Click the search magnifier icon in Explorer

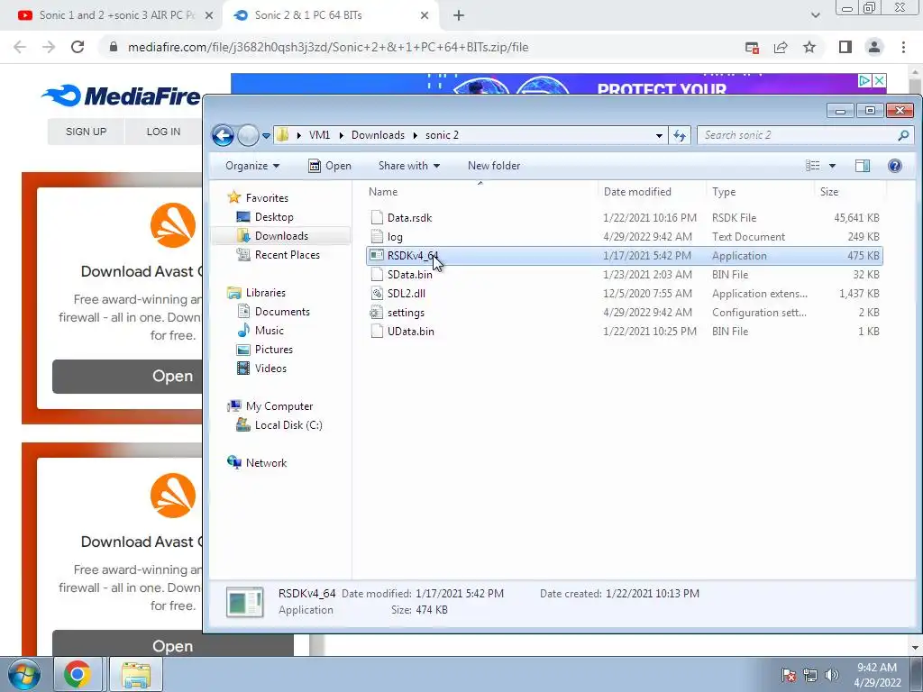point(903,135)
